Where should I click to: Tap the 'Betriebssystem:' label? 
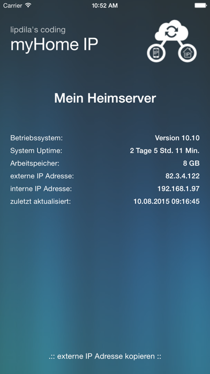pos(36,138)
